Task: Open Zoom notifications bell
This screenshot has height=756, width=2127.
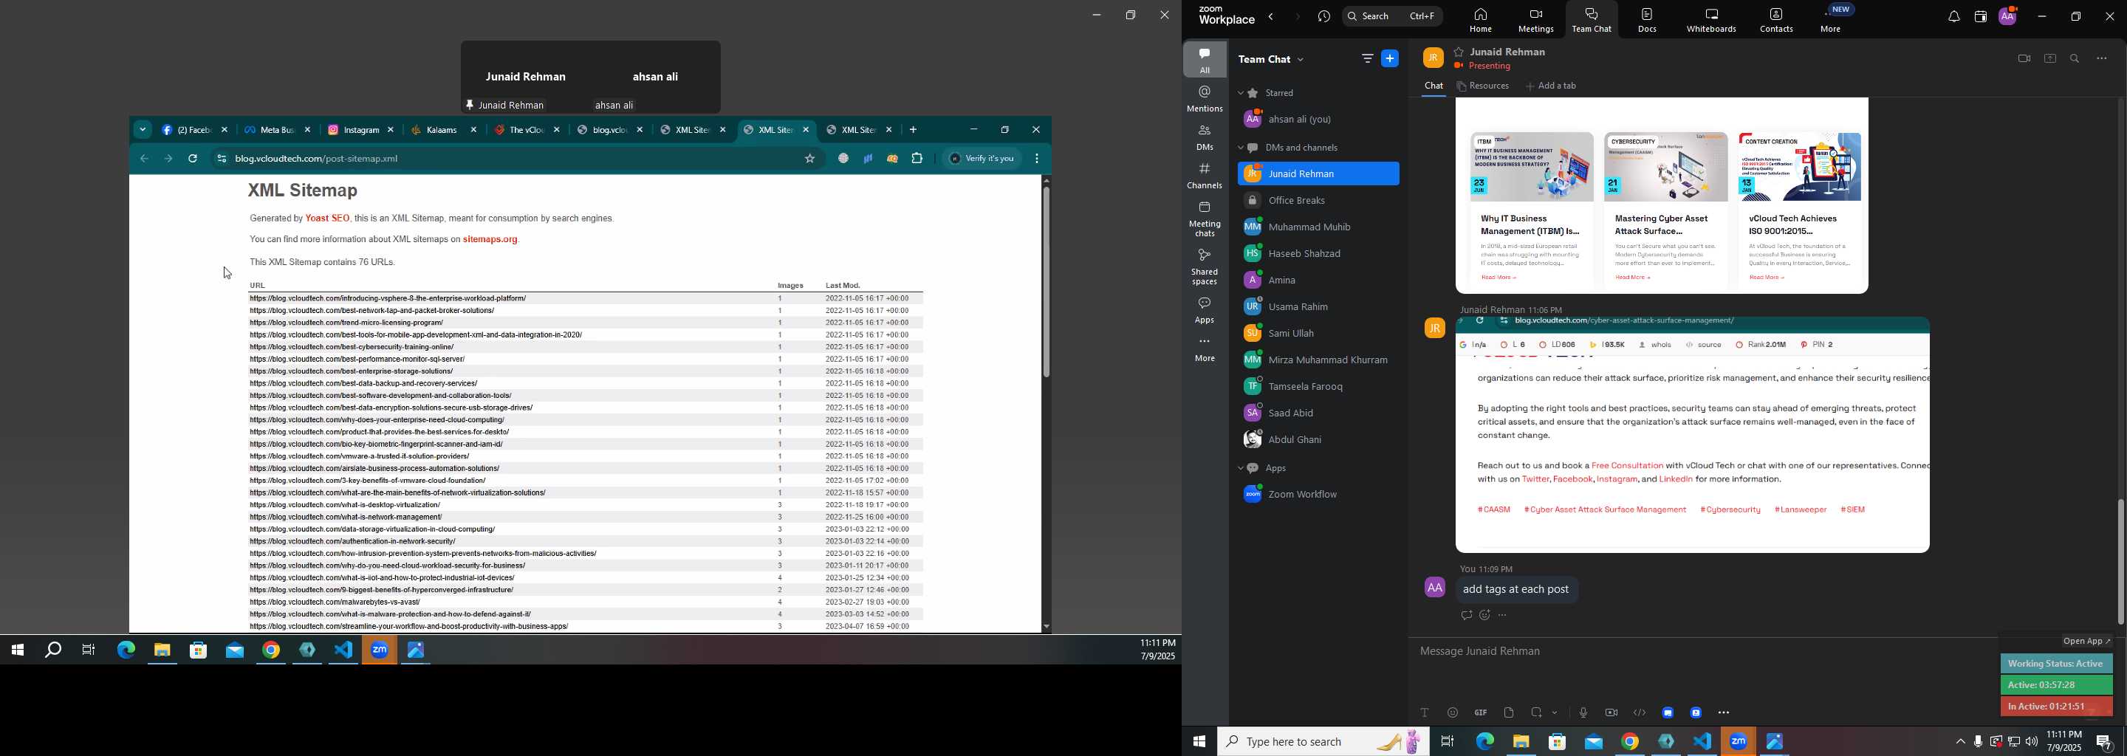Action: click(x=1953, y=17)
